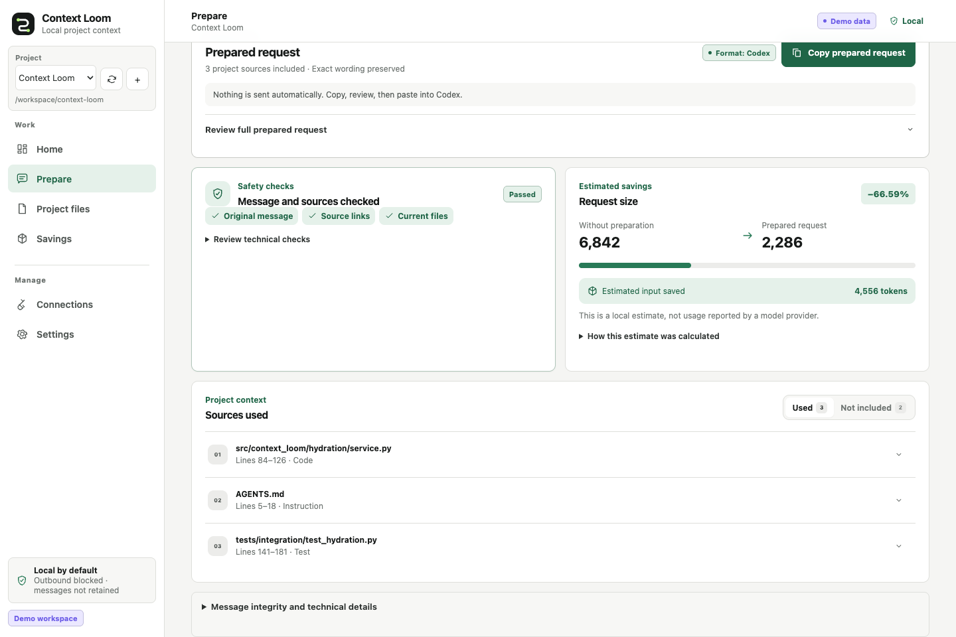Click the /workspace/context-loom path
956x637 pixels.
pyautogui.click(x=59, y=100)
